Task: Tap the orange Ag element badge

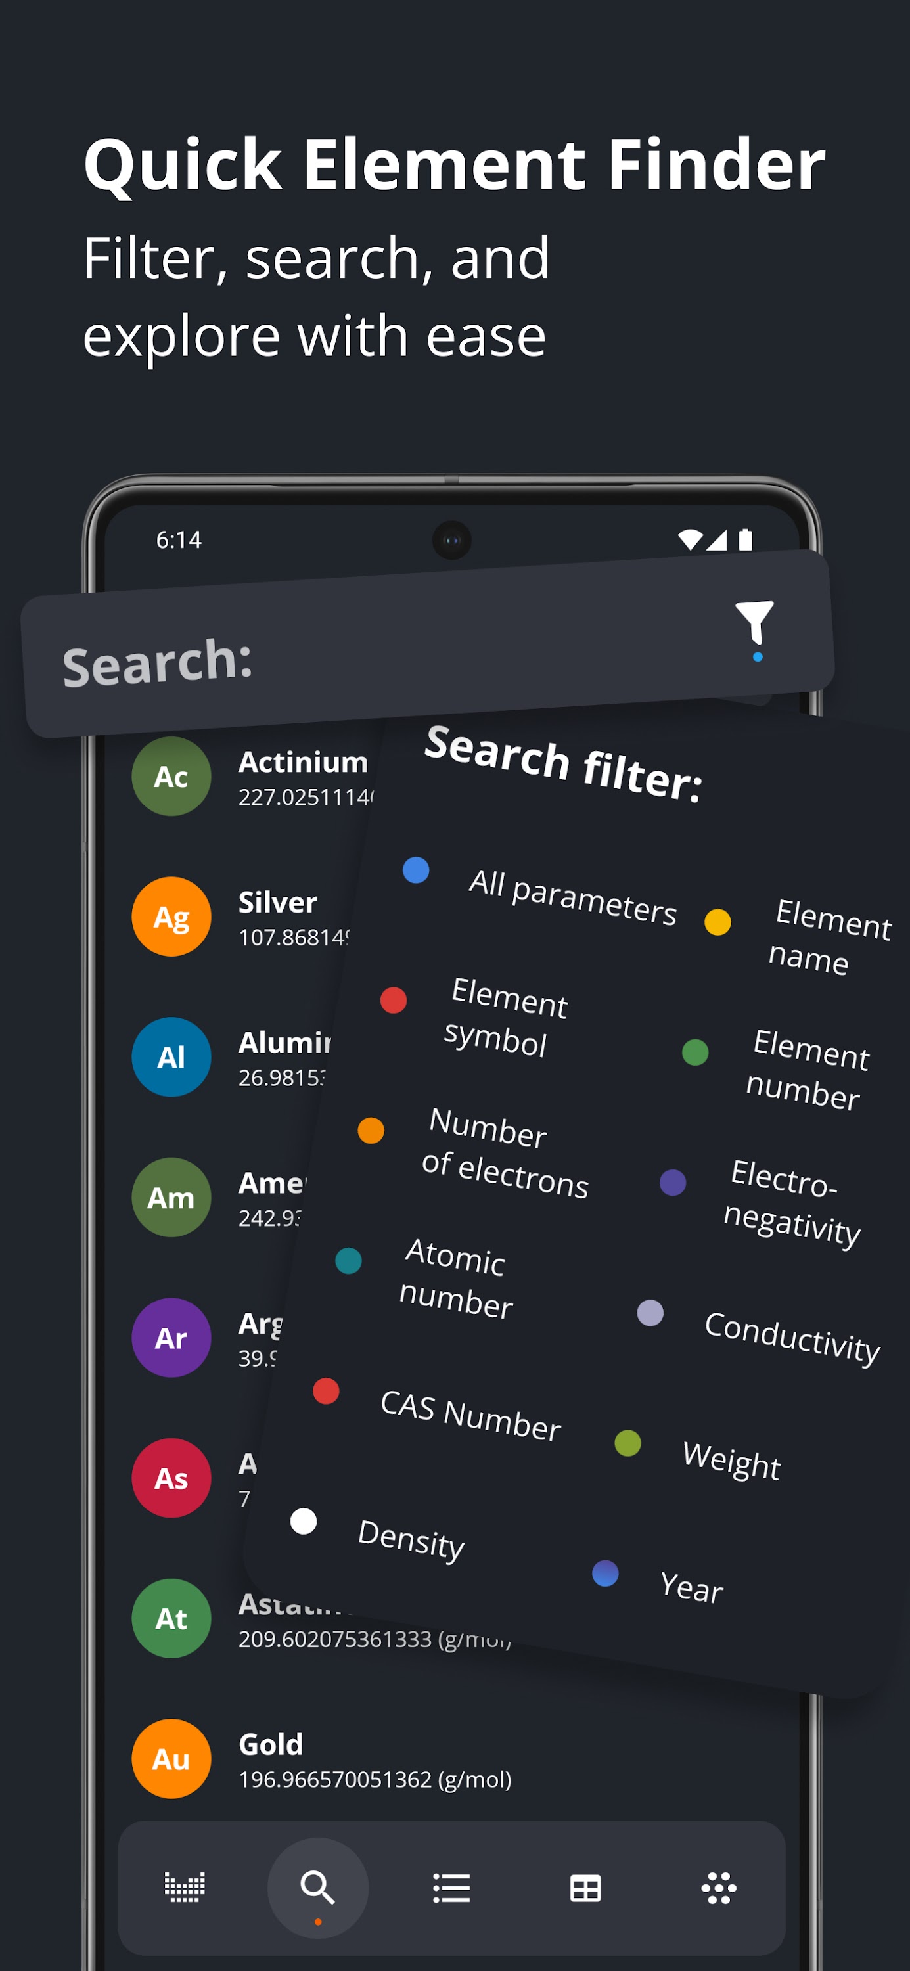Action: coord(171,916)
